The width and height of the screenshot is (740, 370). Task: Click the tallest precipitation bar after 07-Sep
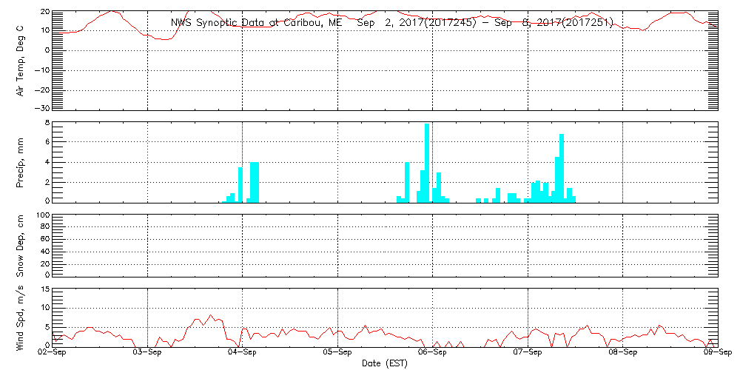[562, 168]
